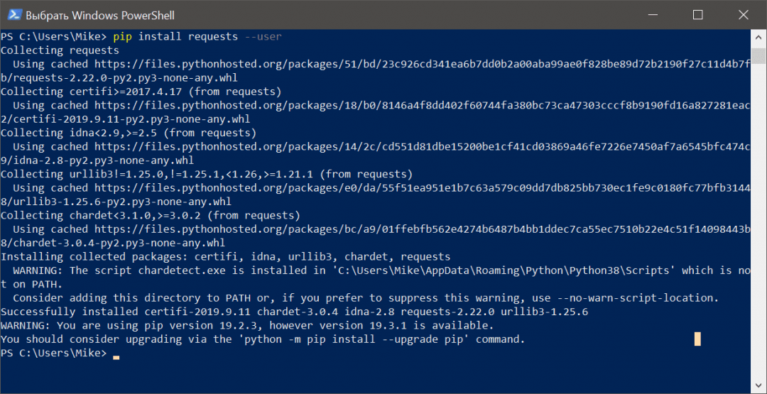Image resolution: width=767 pixels, height=394 pixels.
Task: Click the blinking prompt cursor after PS C:\Users\Mike>
Action: [x=116, y=357]
